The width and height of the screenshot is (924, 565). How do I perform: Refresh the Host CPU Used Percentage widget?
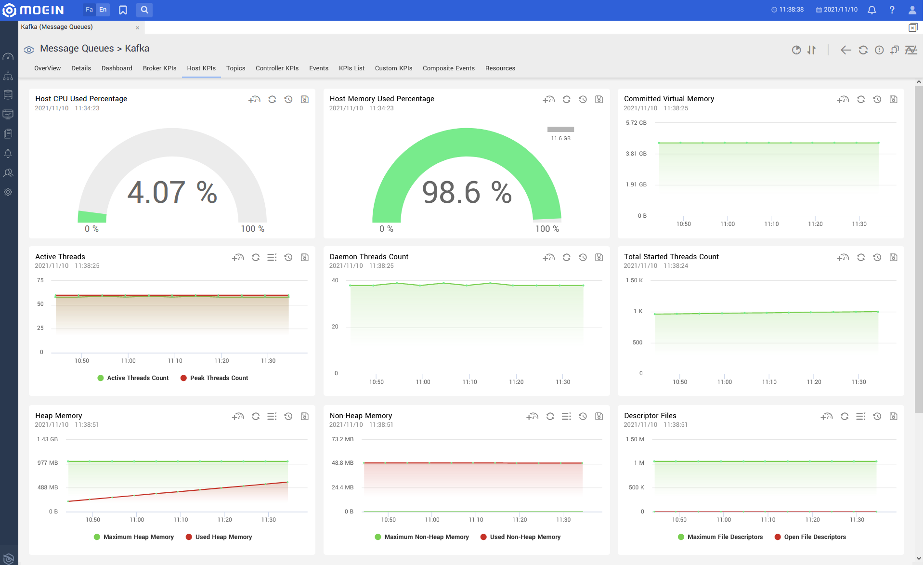click(272, 99)
